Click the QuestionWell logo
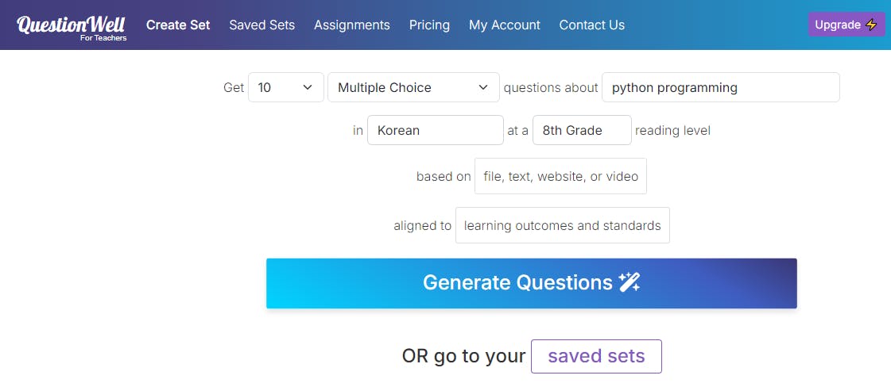 click(x=71, y=26)
